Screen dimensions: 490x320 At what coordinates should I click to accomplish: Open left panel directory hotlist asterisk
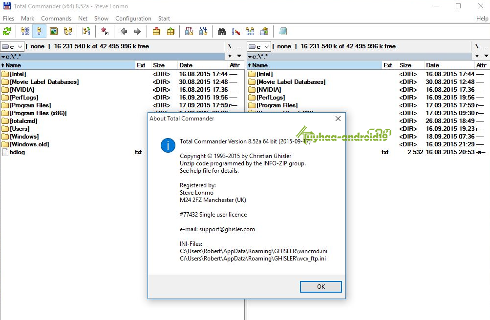coord(230,56)
